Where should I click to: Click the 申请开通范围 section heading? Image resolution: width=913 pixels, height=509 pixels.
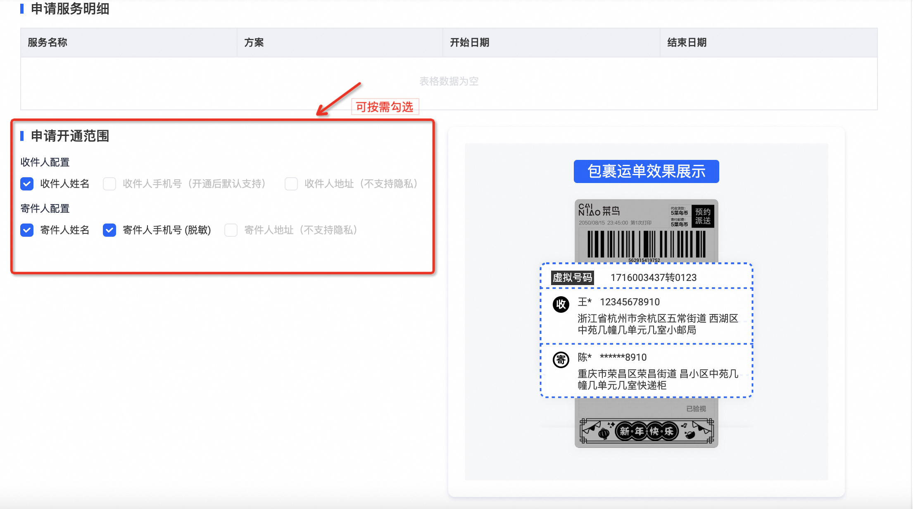point(70,136)
